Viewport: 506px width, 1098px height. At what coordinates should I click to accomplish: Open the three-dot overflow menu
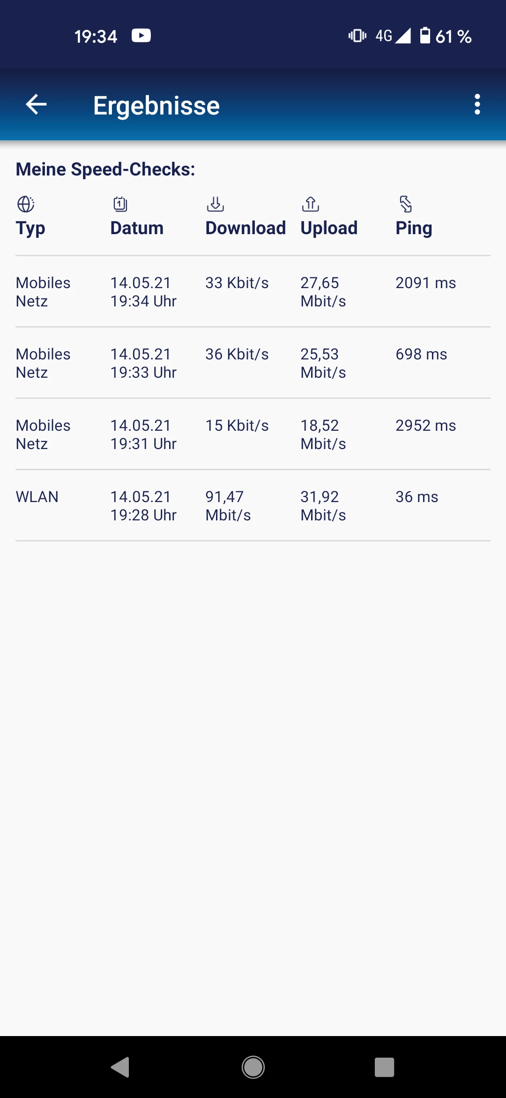coord(477,104)
